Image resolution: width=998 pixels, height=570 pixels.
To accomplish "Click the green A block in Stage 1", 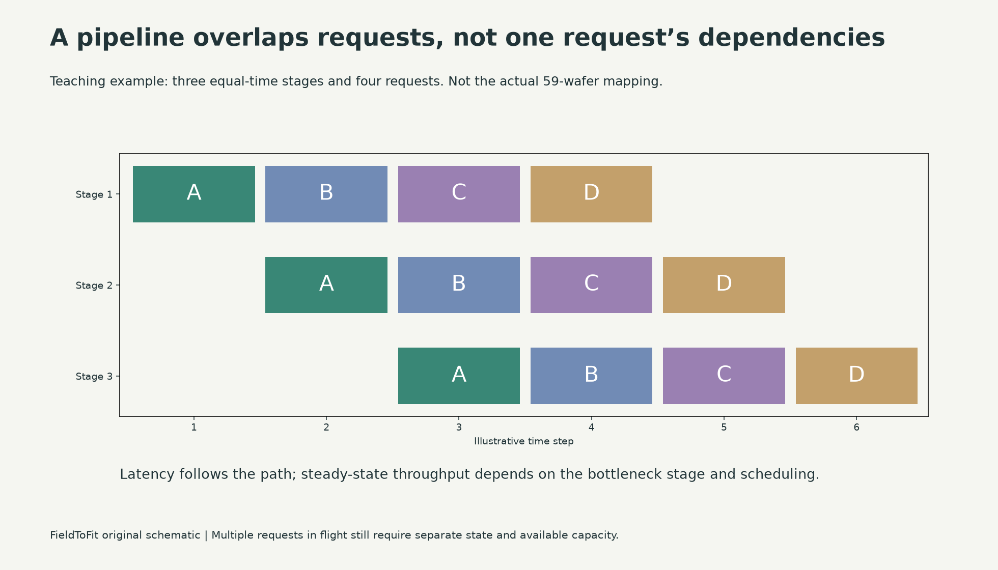I will click(194, 194).
